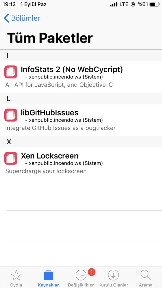Tap the libGitHubIssues package icon
Image resolution: width=162 pixels, height=288 pixels.
(x=11, y=115)
